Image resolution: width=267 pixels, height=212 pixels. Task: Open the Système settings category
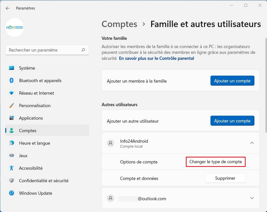(x=47, y=68)
